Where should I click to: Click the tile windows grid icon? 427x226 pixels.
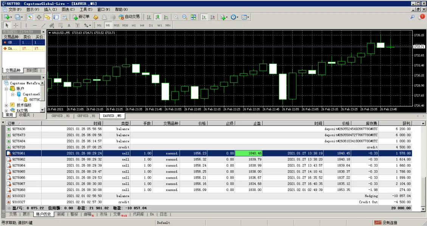(x=193, y=17)
